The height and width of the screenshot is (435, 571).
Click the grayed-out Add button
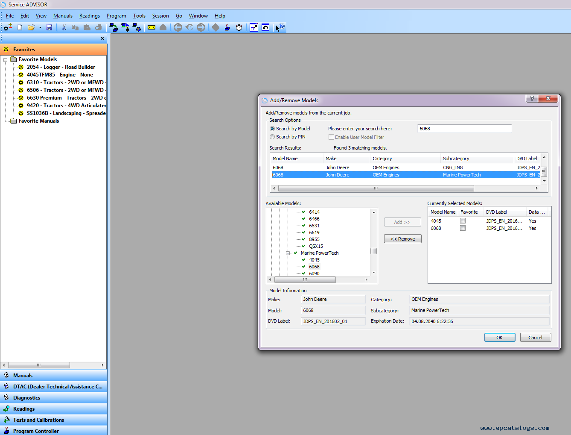(402, 222)
